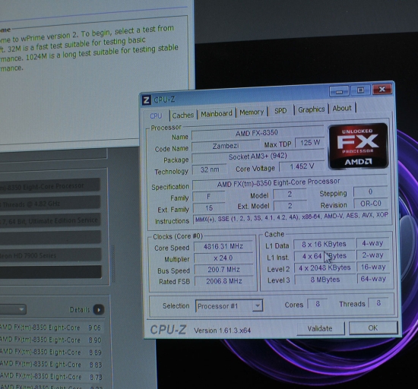Click the Version 1.61.3.x64 text
The image size is (418, 389).
[x=223, y=330]
